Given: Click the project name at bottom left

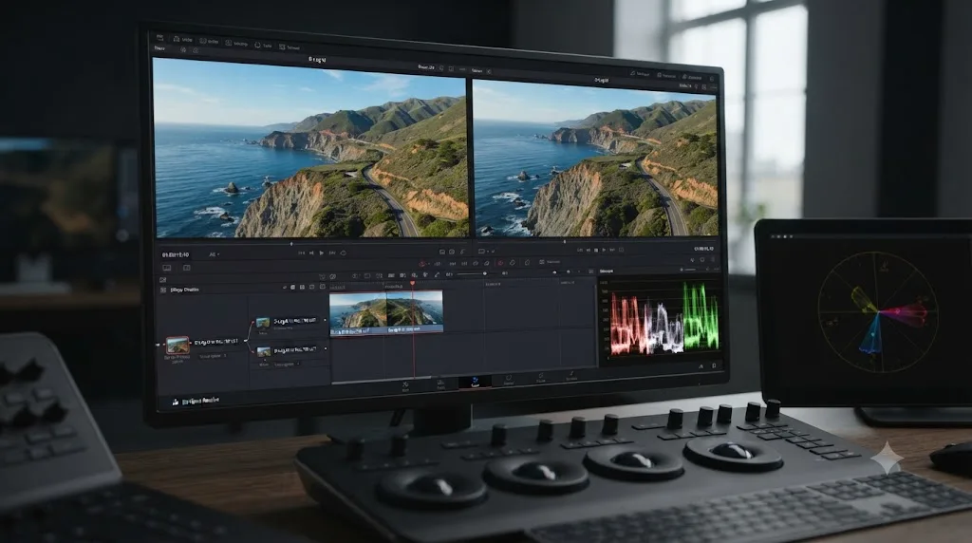Looking at the screenshot, I should coord(200,401).
